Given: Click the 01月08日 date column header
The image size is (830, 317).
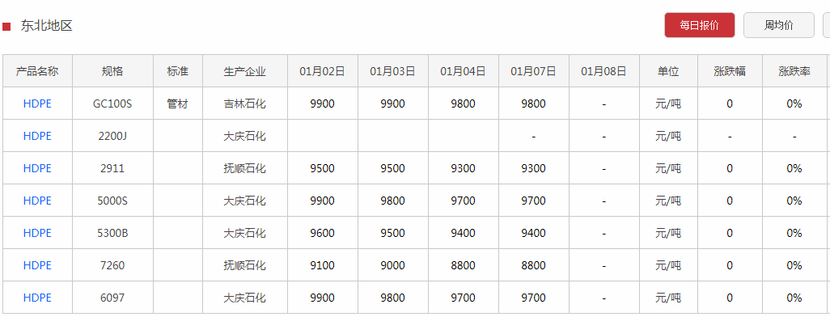Looking at the screenshot, I should pos(604,71).
